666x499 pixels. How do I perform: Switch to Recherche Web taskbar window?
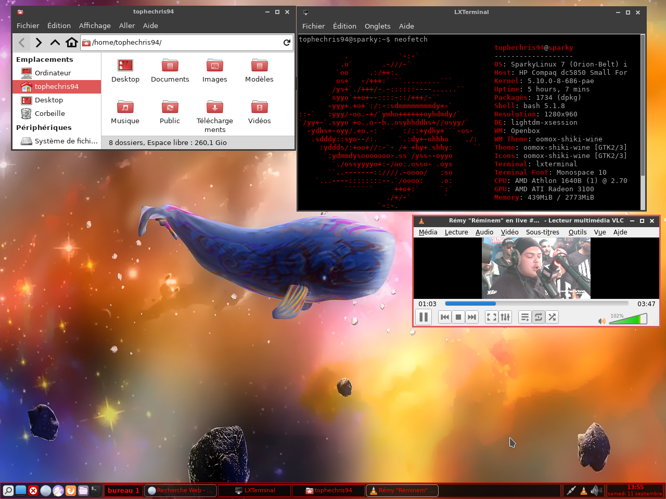(180, 490)
